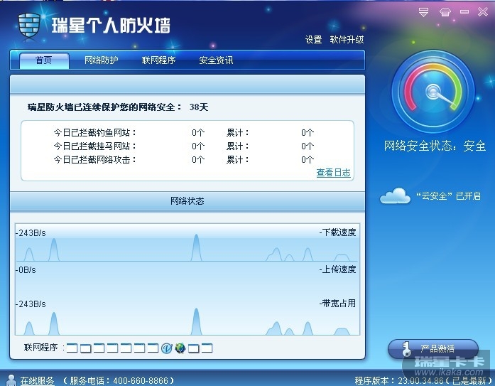
Task: Open 设置 settings
Action: [x=313, y=40]
